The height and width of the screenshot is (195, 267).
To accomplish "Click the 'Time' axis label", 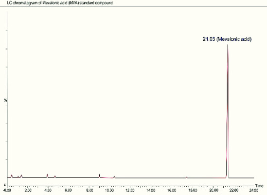I will [x=259, y=186].
